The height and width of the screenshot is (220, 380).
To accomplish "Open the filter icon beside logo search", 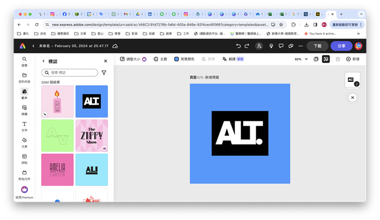I will tap(104, 72).
